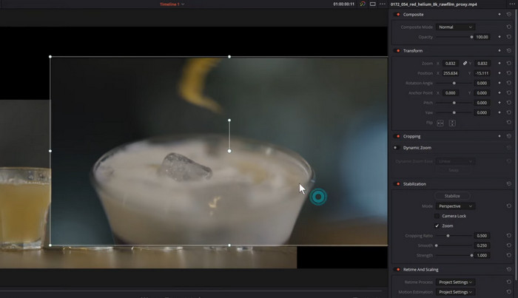The image size is (518, 298).
Task: Disable the Cropping section toggle
Action: click(397, 136)
